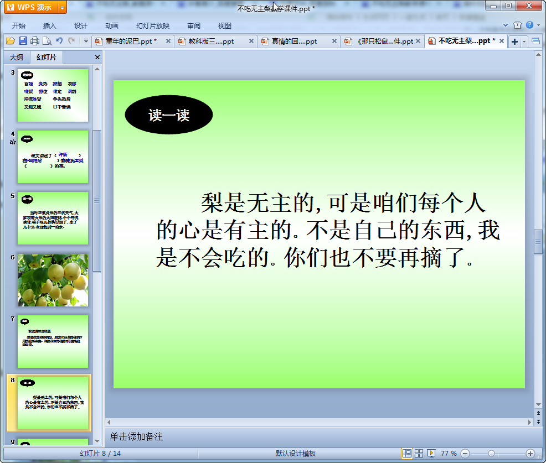The width and height of the screenshot is (546, 463).
Task: Open the 视图 ribbon tab
Action: point(225,26)
